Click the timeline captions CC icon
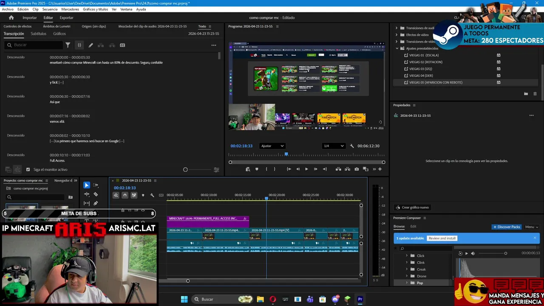This screenshot has height=306, width=544. coord(161,195)
